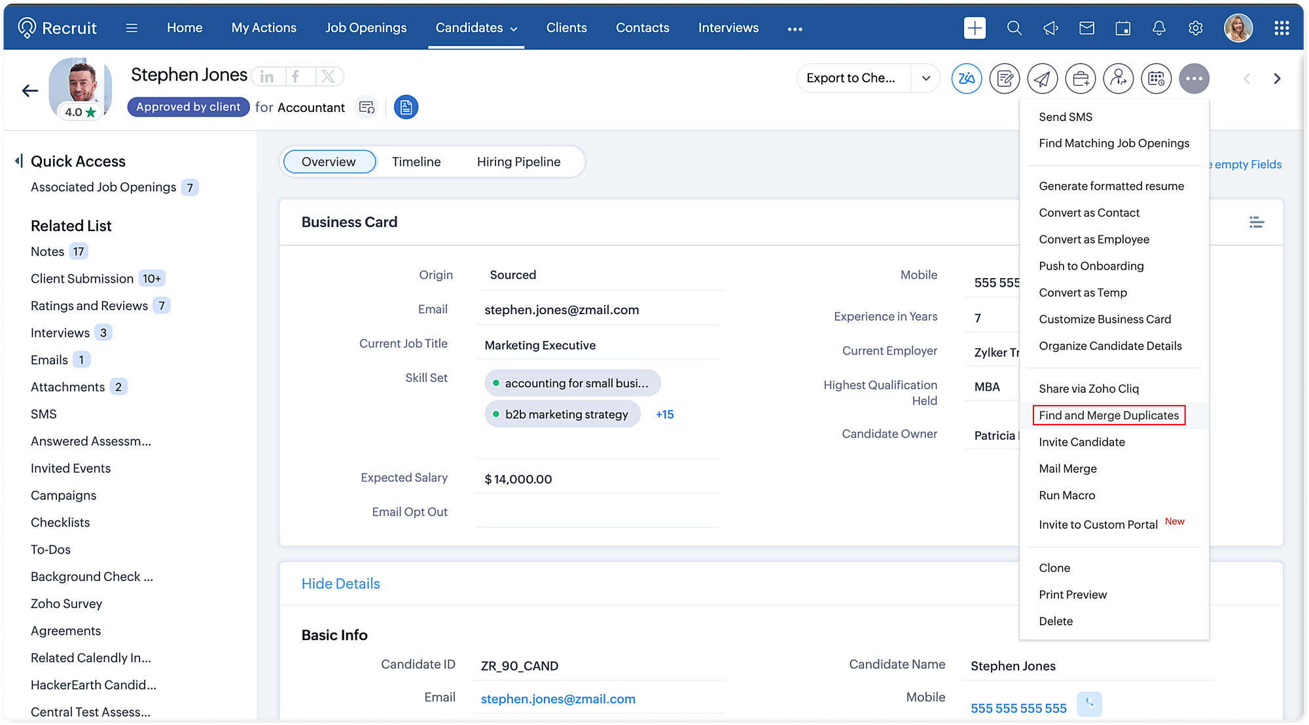Expand the Export to Checkr dropdown arrow
This screenshot has width=1309, height=725.
click(x=925, y=79)
